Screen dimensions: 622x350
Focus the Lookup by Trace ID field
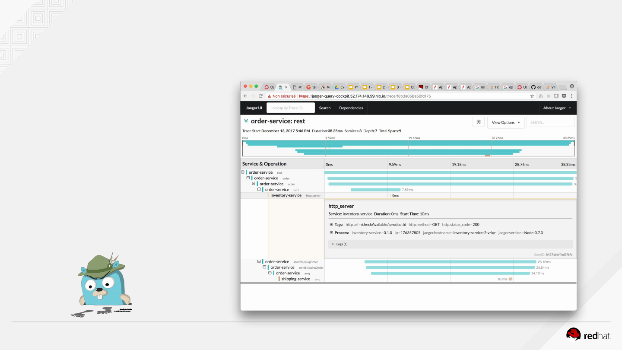pos(291,108)
